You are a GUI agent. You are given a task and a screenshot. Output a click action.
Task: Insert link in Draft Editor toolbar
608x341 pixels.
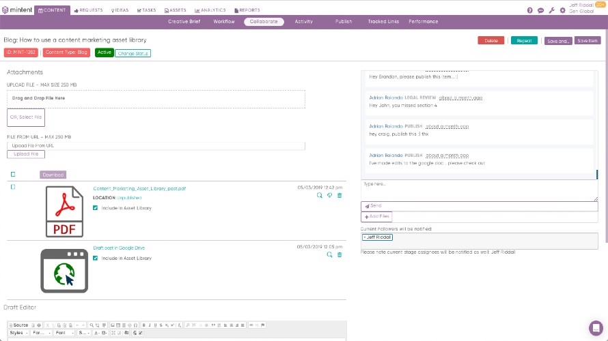pos(251,325)
